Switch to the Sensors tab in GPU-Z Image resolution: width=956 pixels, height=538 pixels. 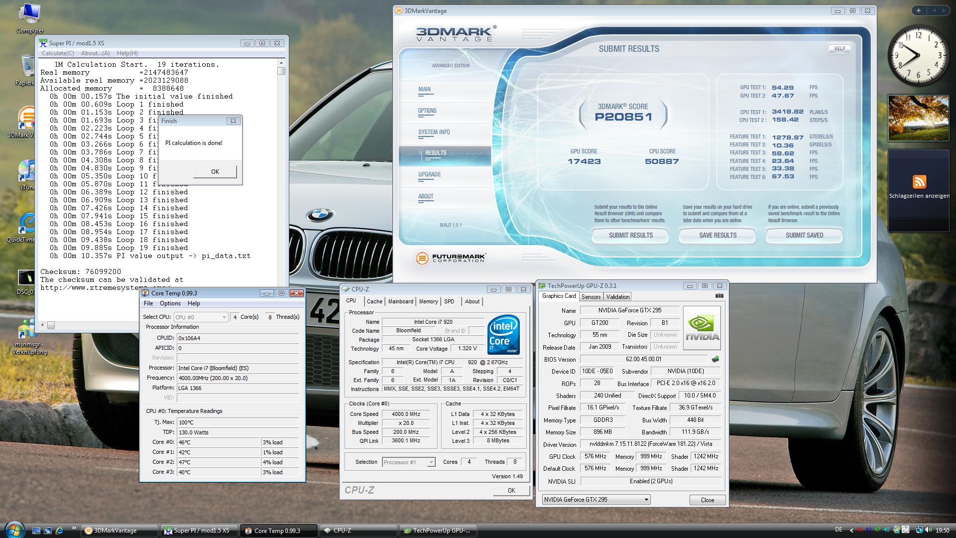coord(591,297)
